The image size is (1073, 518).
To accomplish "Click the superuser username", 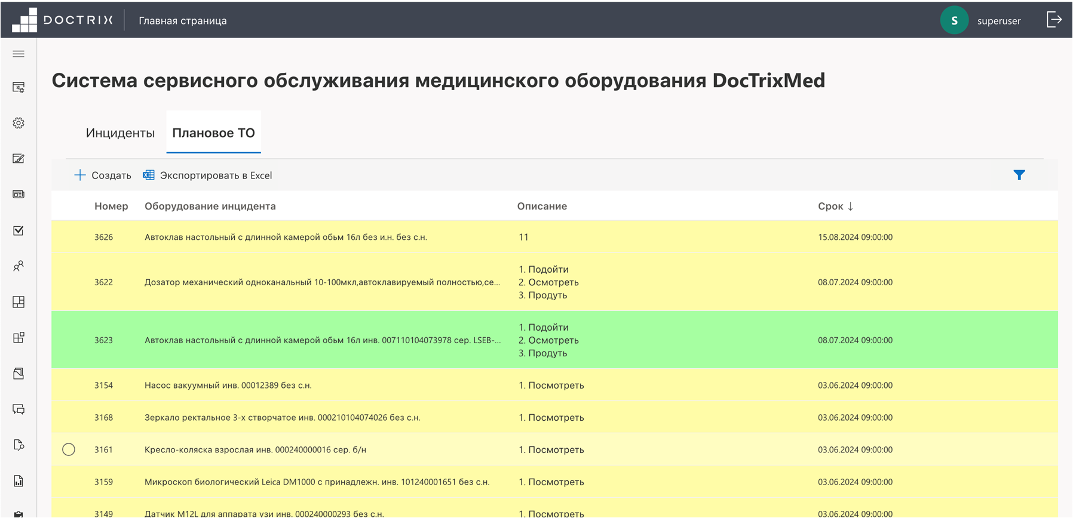I will [999, 21].
